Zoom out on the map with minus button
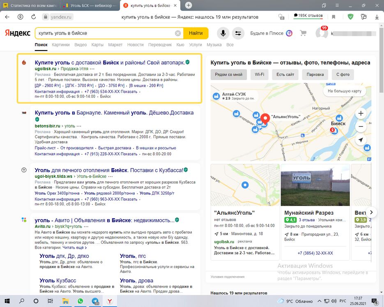 click(361, 126)
